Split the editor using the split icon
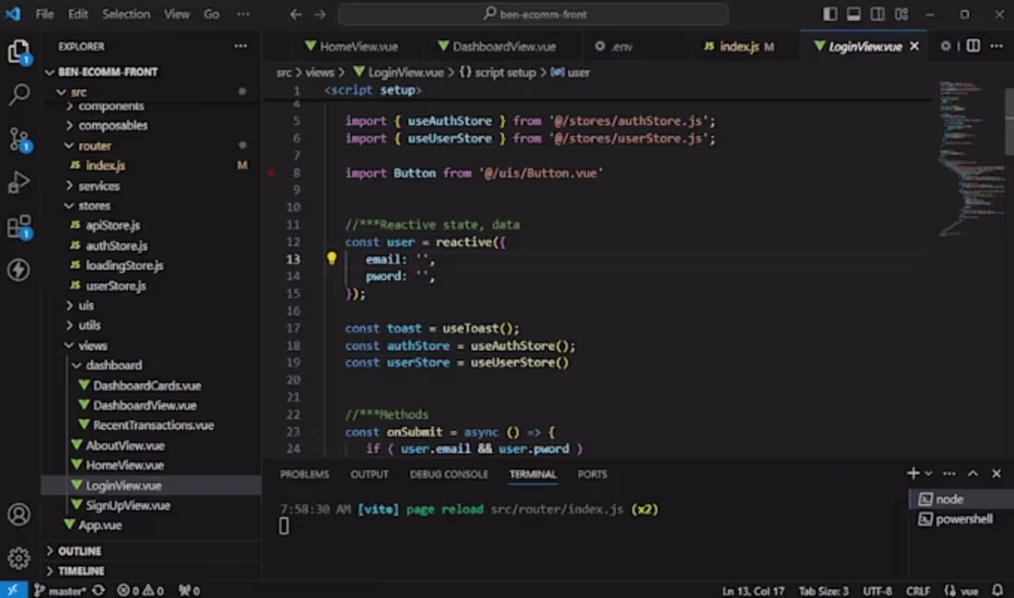 (x=973, y=45)
